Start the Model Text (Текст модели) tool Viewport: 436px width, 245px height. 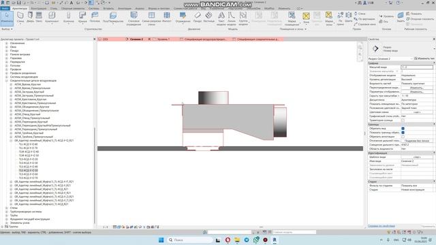(221, 18)
